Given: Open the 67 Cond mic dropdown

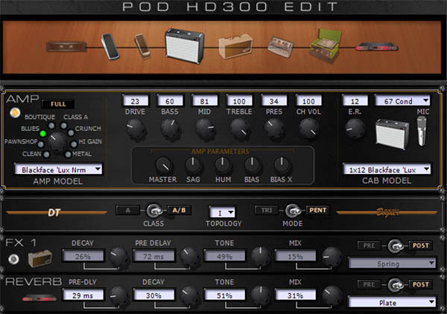Looking at the screenshot, I should (x=402, y=100).
